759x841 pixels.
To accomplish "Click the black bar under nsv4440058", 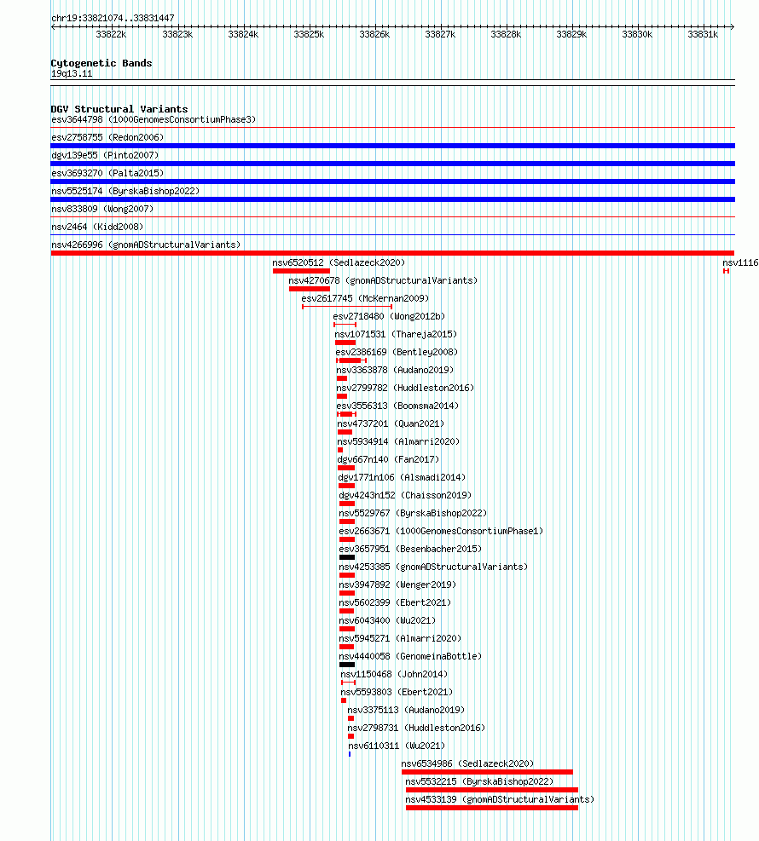I will (x=347, y=665).
